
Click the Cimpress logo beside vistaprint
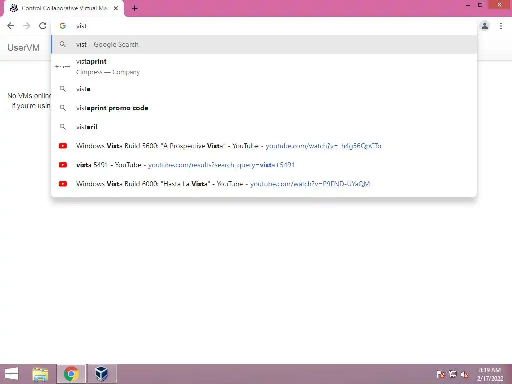(x=63, y=66)
